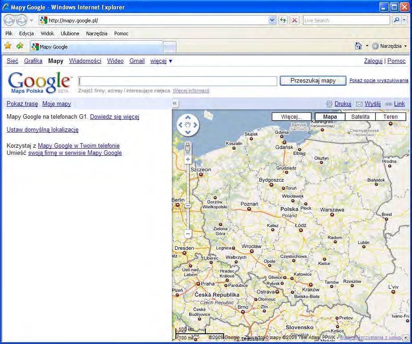Click the Favorites Center star icon
Screen dimensions: 412x344
(8, 46)
